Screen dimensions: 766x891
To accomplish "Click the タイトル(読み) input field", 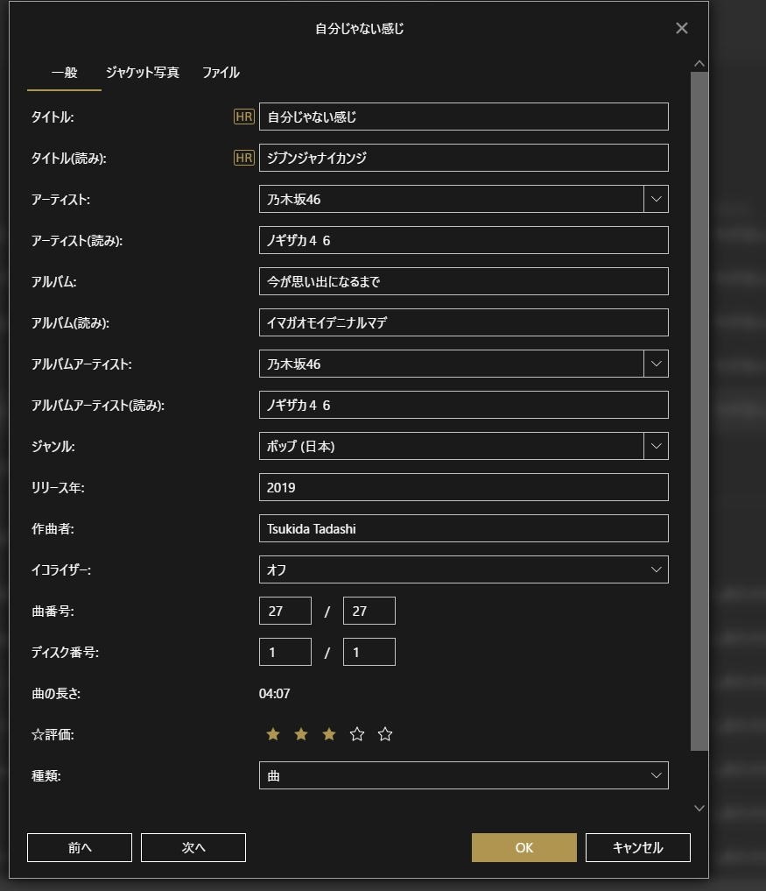I will click(463, 158).
